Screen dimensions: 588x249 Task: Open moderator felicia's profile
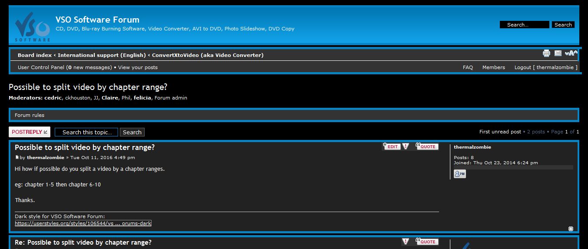[x=142, y=98]
